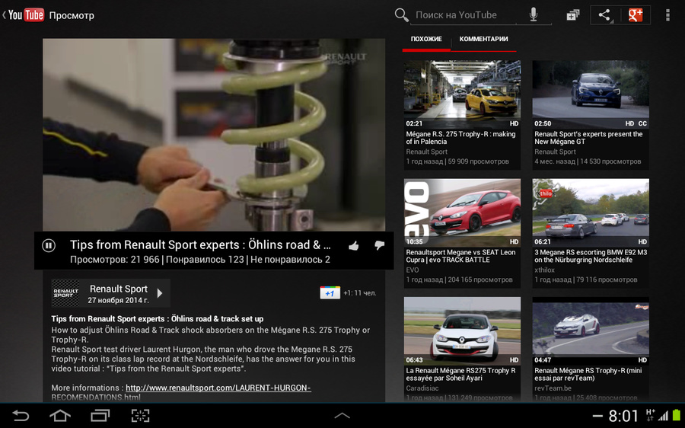Image resolution: width=685 pixels, height=428 pixels.
Task: Click '1 год назад | 204 165 просмотров' text
Action: (459, 279)
